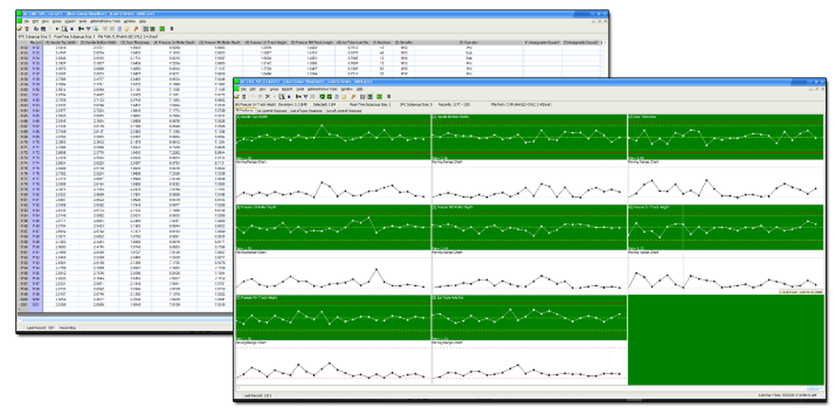Open the Window menu in the back spreadsheet window
Image resolution: width=835 pixels, height=415 pixels.
pos(129,22)
